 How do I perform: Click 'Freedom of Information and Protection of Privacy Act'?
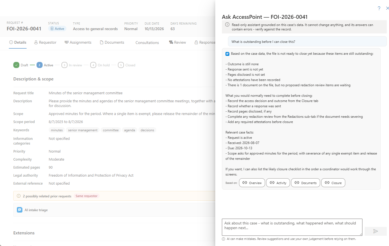(91, 176)
